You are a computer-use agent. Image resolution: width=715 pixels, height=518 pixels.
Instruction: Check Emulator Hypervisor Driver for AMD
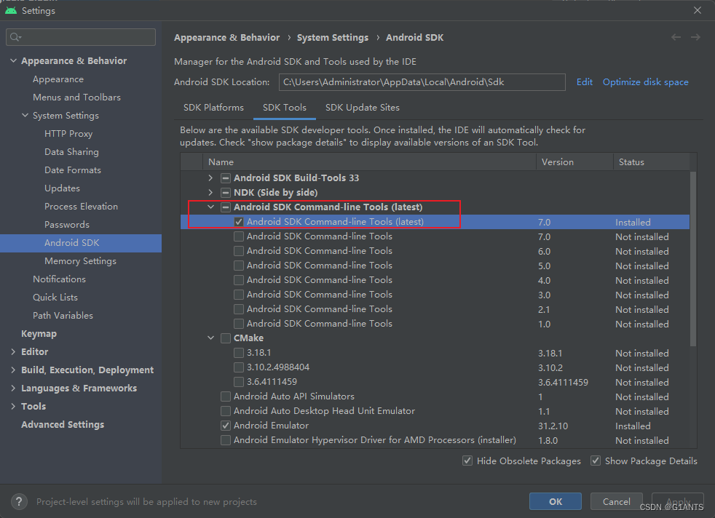pyautogui.click(x=225, y=440)
